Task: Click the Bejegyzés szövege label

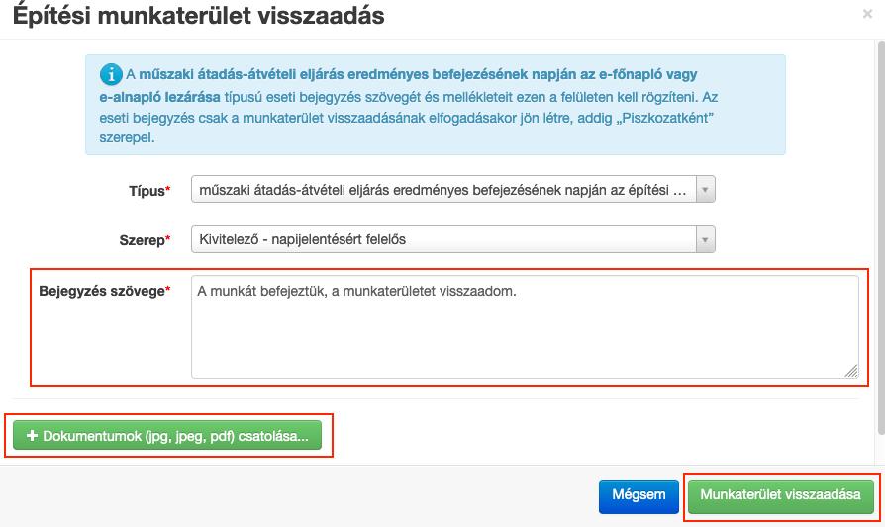Action: tap(105, 291)
